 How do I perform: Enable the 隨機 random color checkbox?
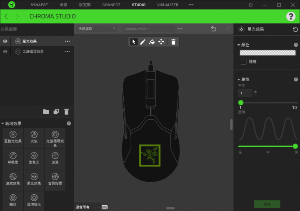[244, 62]
